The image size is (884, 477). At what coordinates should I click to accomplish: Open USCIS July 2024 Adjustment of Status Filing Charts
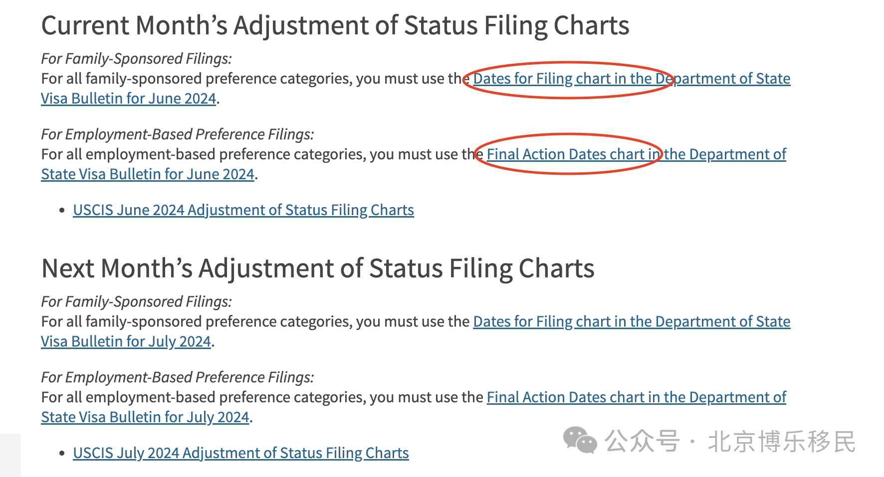coord(241,453)
